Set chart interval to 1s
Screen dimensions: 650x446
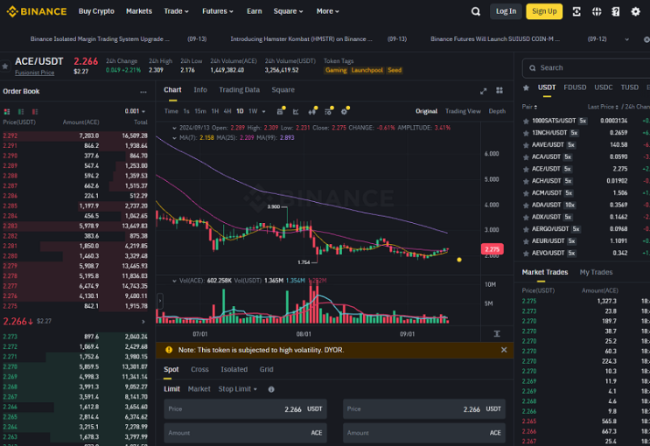[186, 112]
